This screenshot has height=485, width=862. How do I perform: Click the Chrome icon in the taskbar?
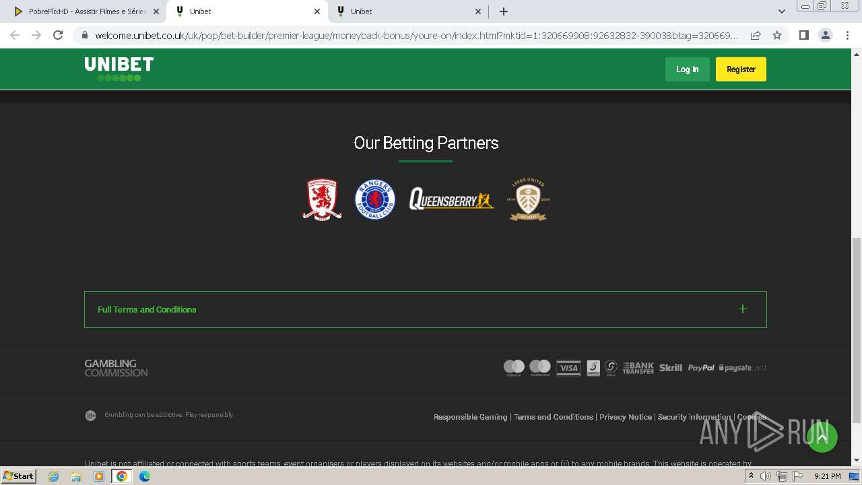pyautogui.click(x=122, y=476)
